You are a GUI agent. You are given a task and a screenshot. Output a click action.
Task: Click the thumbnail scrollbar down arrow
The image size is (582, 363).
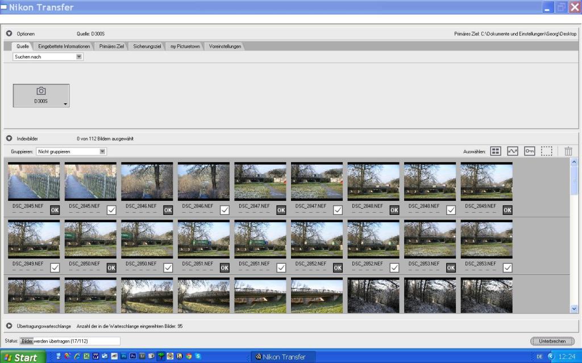click(574, 309)
